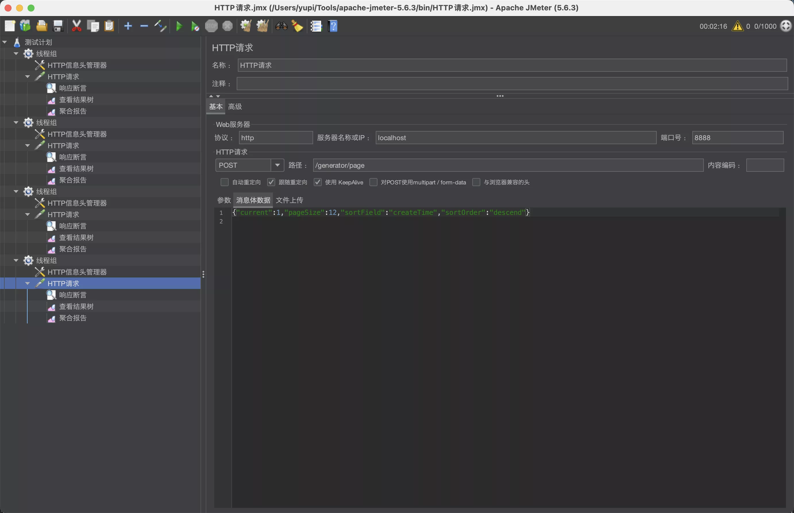The image size is (794, 513).
Task: Select 聚合报告 in the first thread group
Action: 73,111
